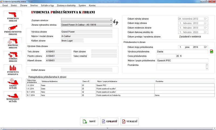Open the Príslušenstvo zbrane sidebar section
This screenshot has width=216, height=130.
13,30
